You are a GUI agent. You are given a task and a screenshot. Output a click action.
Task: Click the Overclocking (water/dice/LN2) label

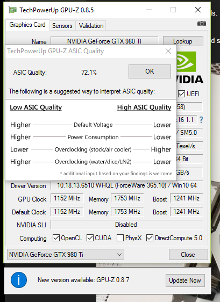93,162
